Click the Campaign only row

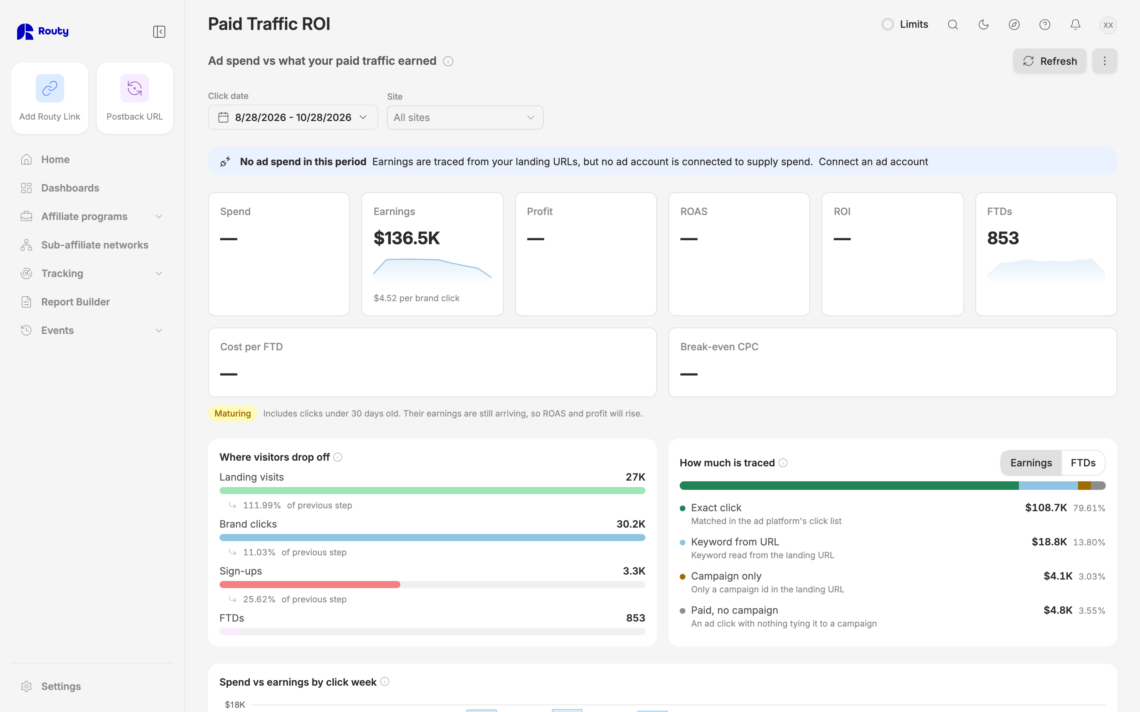point(892,582)
